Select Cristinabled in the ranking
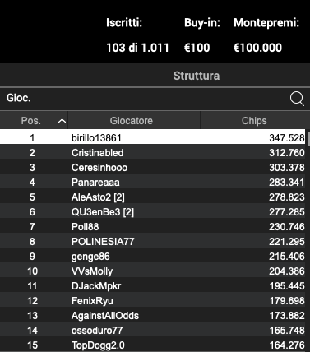 tap(152, 153)
